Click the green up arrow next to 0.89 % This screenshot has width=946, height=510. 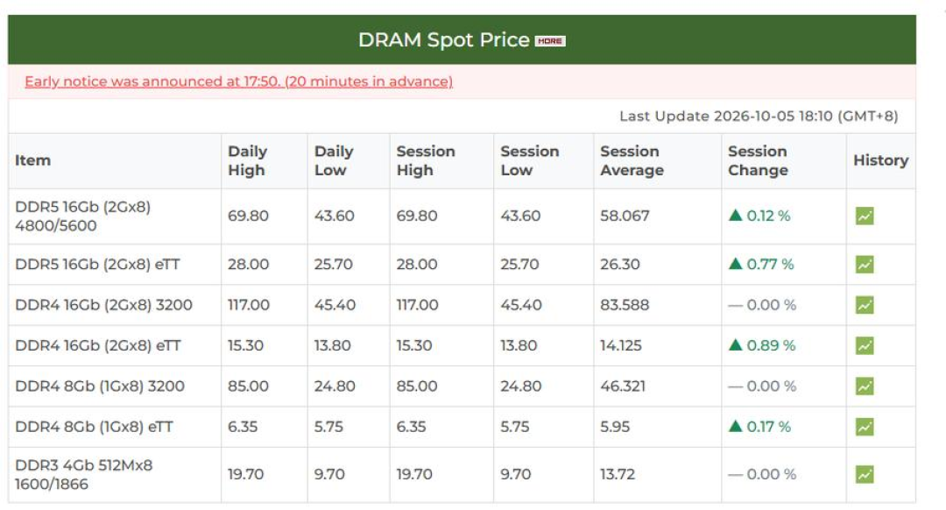tap(735, 345)
